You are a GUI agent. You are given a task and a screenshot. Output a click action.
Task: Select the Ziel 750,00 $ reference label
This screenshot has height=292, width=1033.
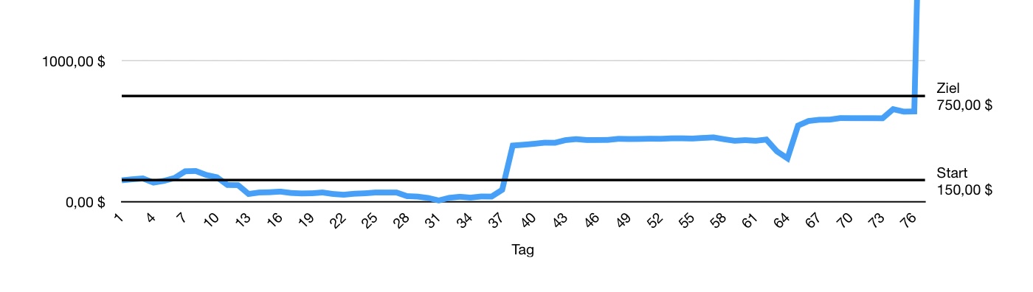(964, 97)
